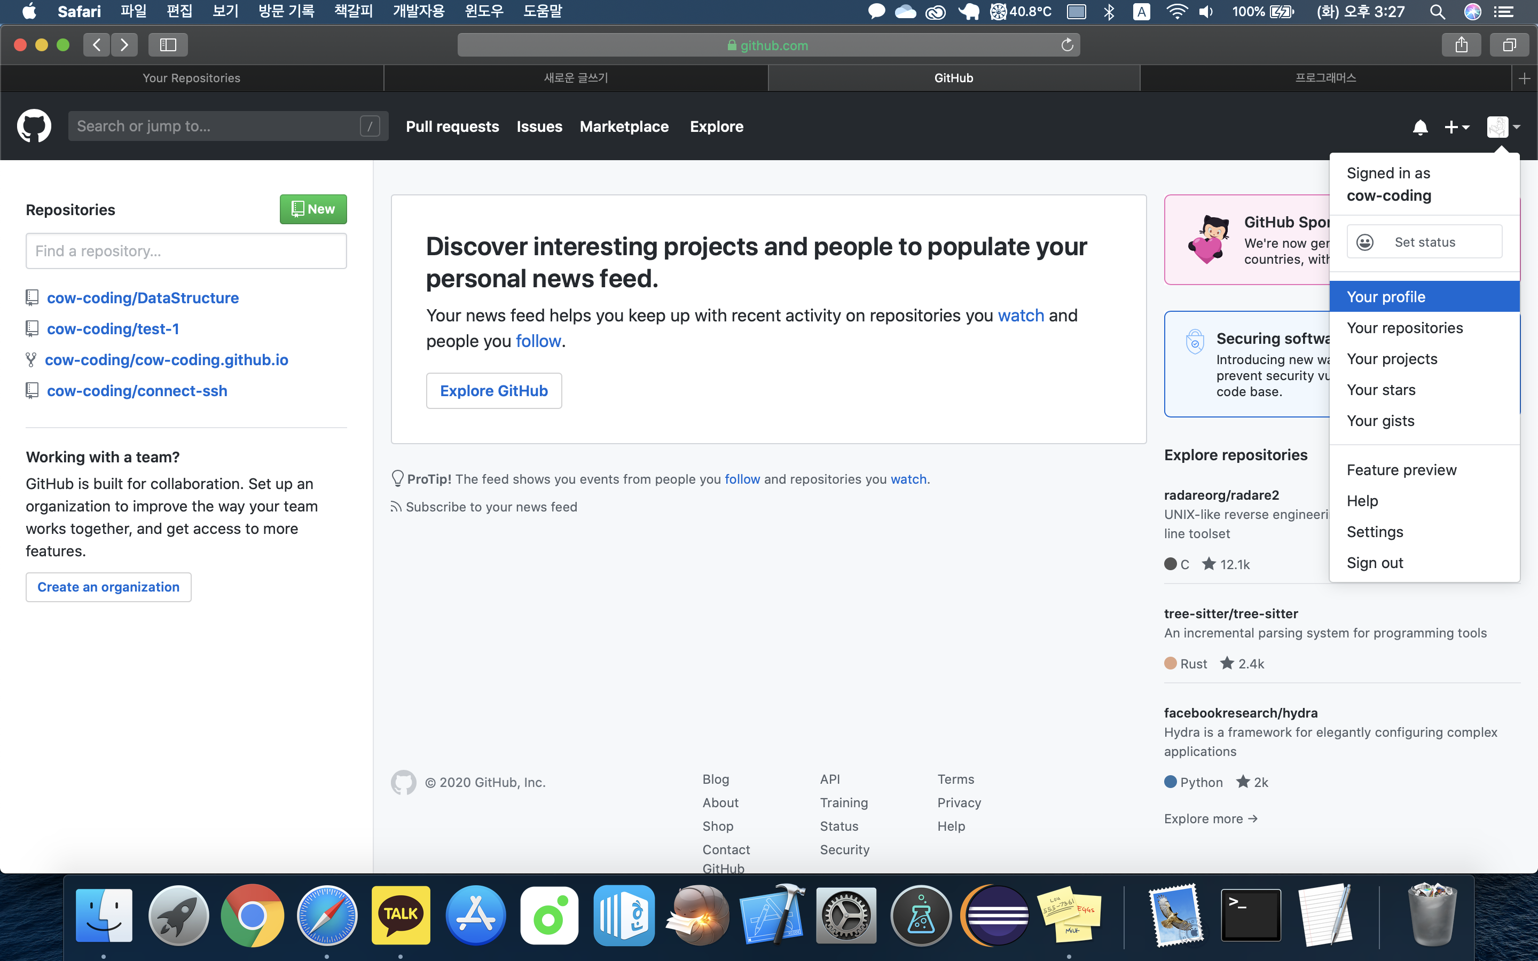Open cow-coding/DataStructure repository link
Screen dimensions: 1538x961
(143, 298)
